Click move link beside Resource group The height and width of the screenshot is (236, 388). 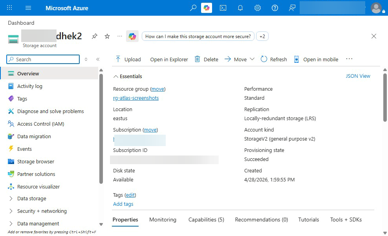click(157, 89)
